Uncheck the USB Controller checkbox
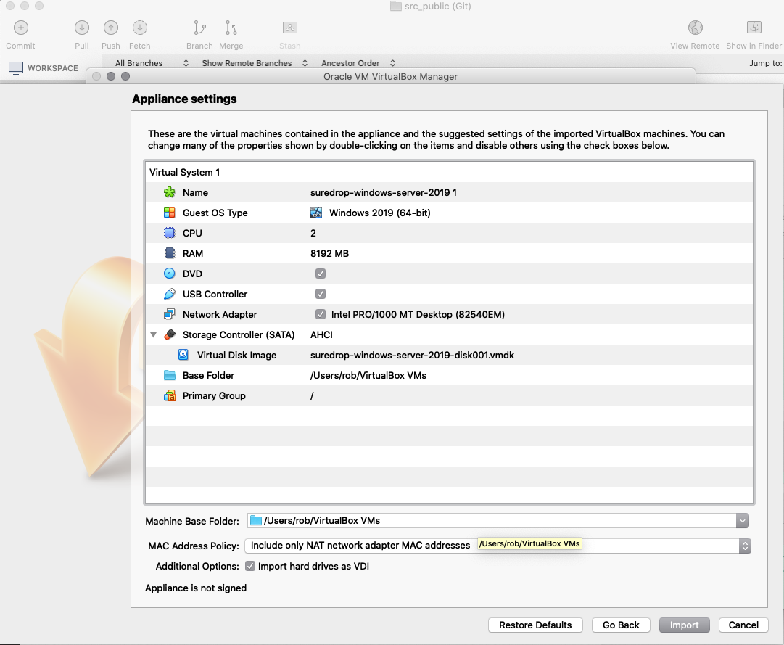The height and width of the screenshot is (645, 784). pyautogui.click(x=321, y=294)
